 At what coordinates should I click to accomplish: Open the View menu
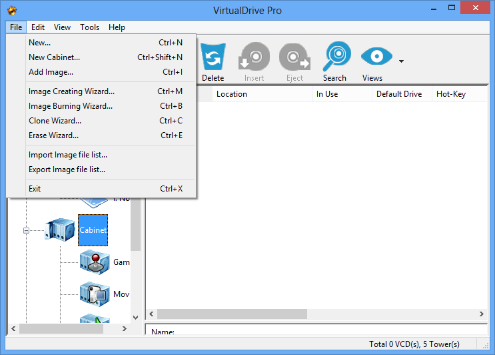click(62, 27)
